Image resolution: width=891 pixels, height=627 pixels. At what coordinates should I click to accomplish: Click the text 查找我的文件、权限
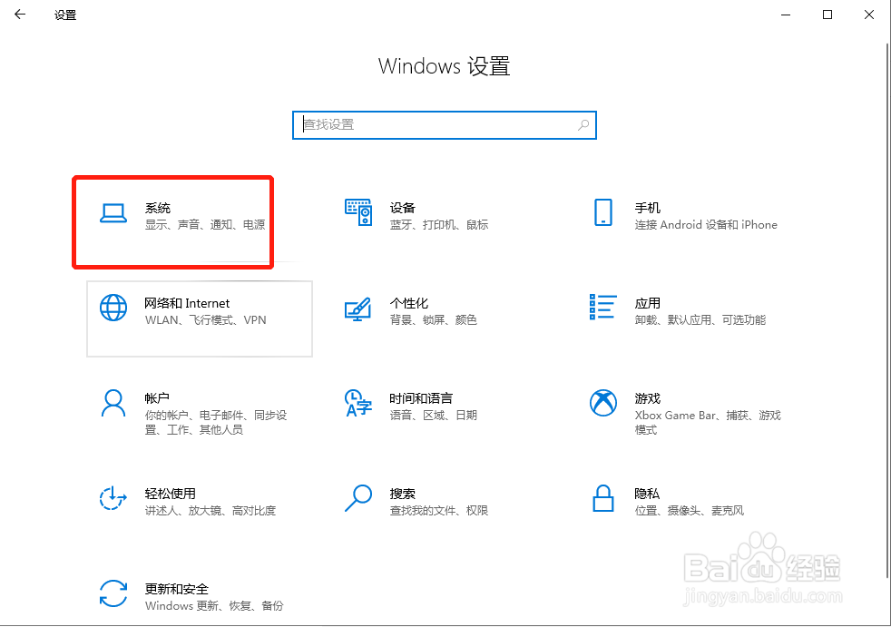pos(439,511)
